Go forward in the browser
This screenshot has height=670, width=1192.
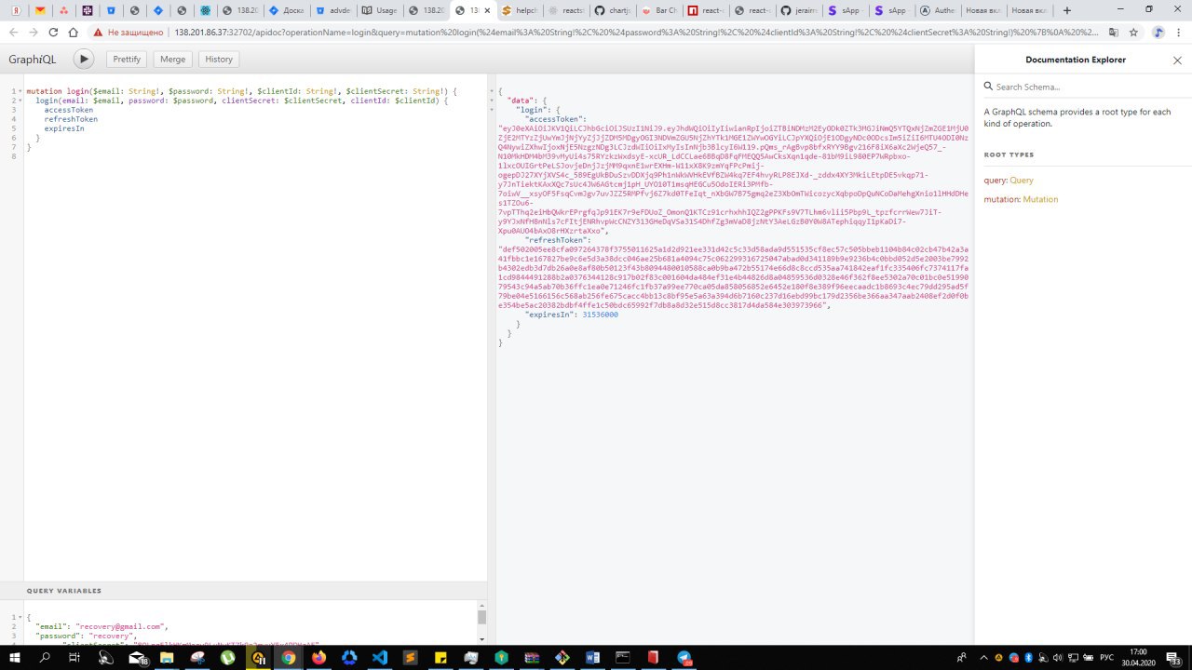pos(33,32)
